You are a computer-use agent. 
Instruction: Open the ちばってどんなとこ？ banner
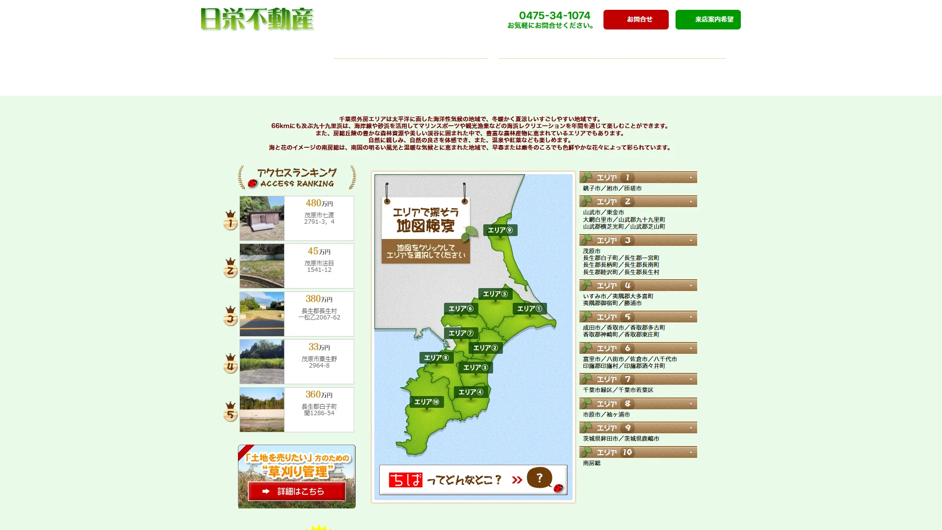[473, 479]
